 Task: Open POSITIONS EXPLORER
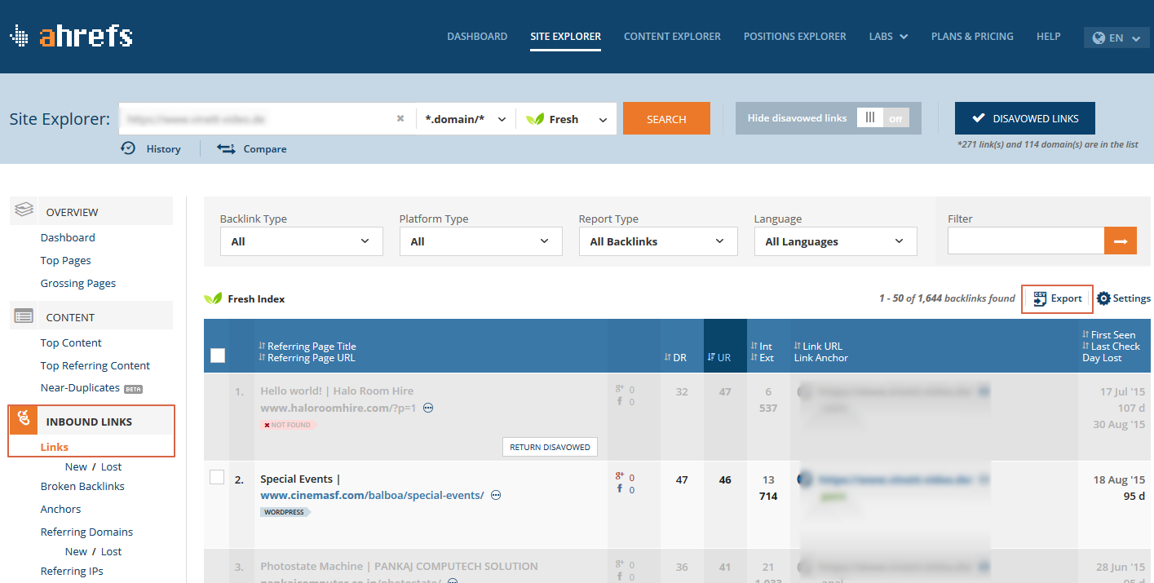coord(795,36)
